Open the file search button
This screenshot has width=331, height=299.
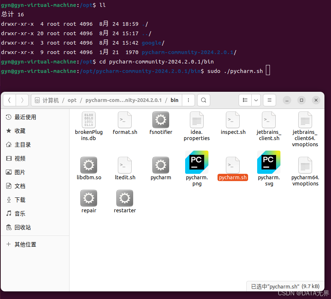(x=203, y=100)
